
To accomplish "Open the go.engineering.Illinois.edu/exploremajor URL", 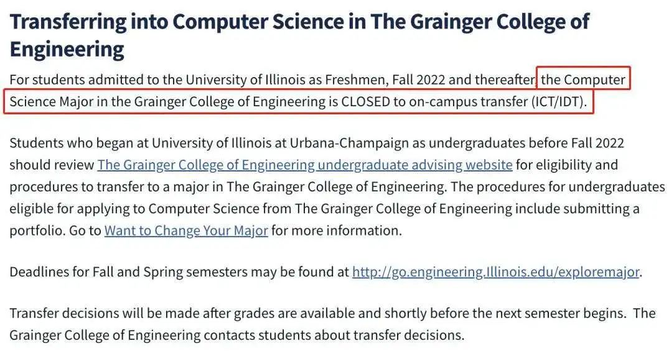I will [496, 272].
